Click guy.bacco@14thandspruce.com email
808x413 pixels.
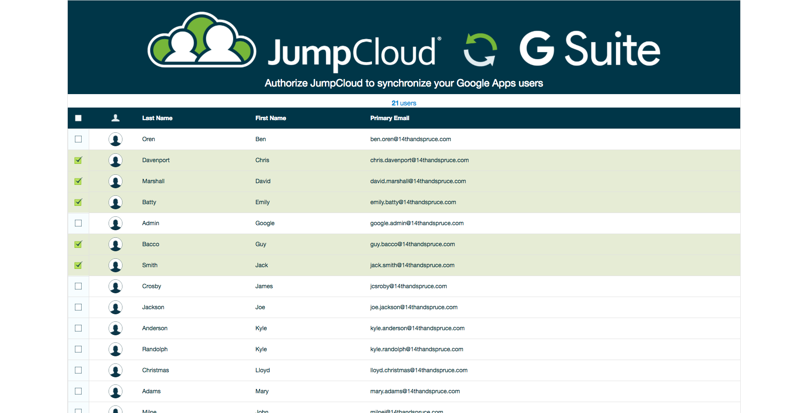(412, 244)
